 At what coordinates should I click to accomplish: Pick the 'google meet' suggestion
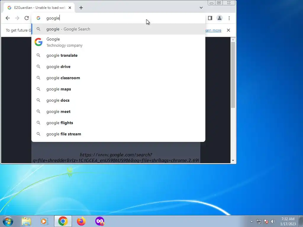118,111
